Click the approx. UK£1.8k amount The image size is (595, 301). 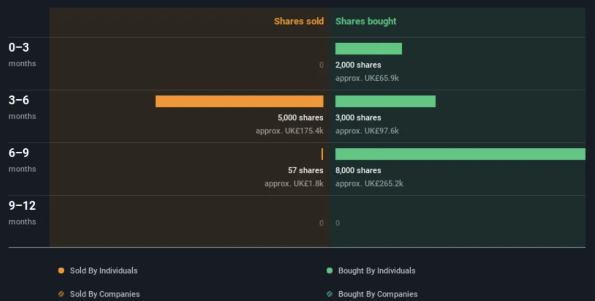pos(294,184)
